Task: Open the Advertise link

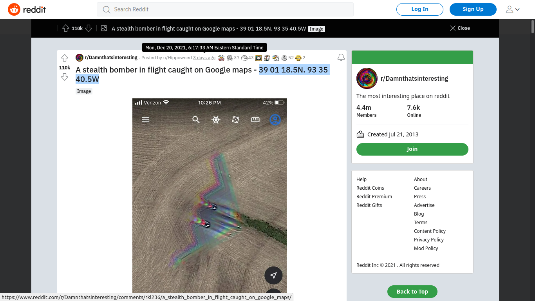Action: (x=424, y=205)
